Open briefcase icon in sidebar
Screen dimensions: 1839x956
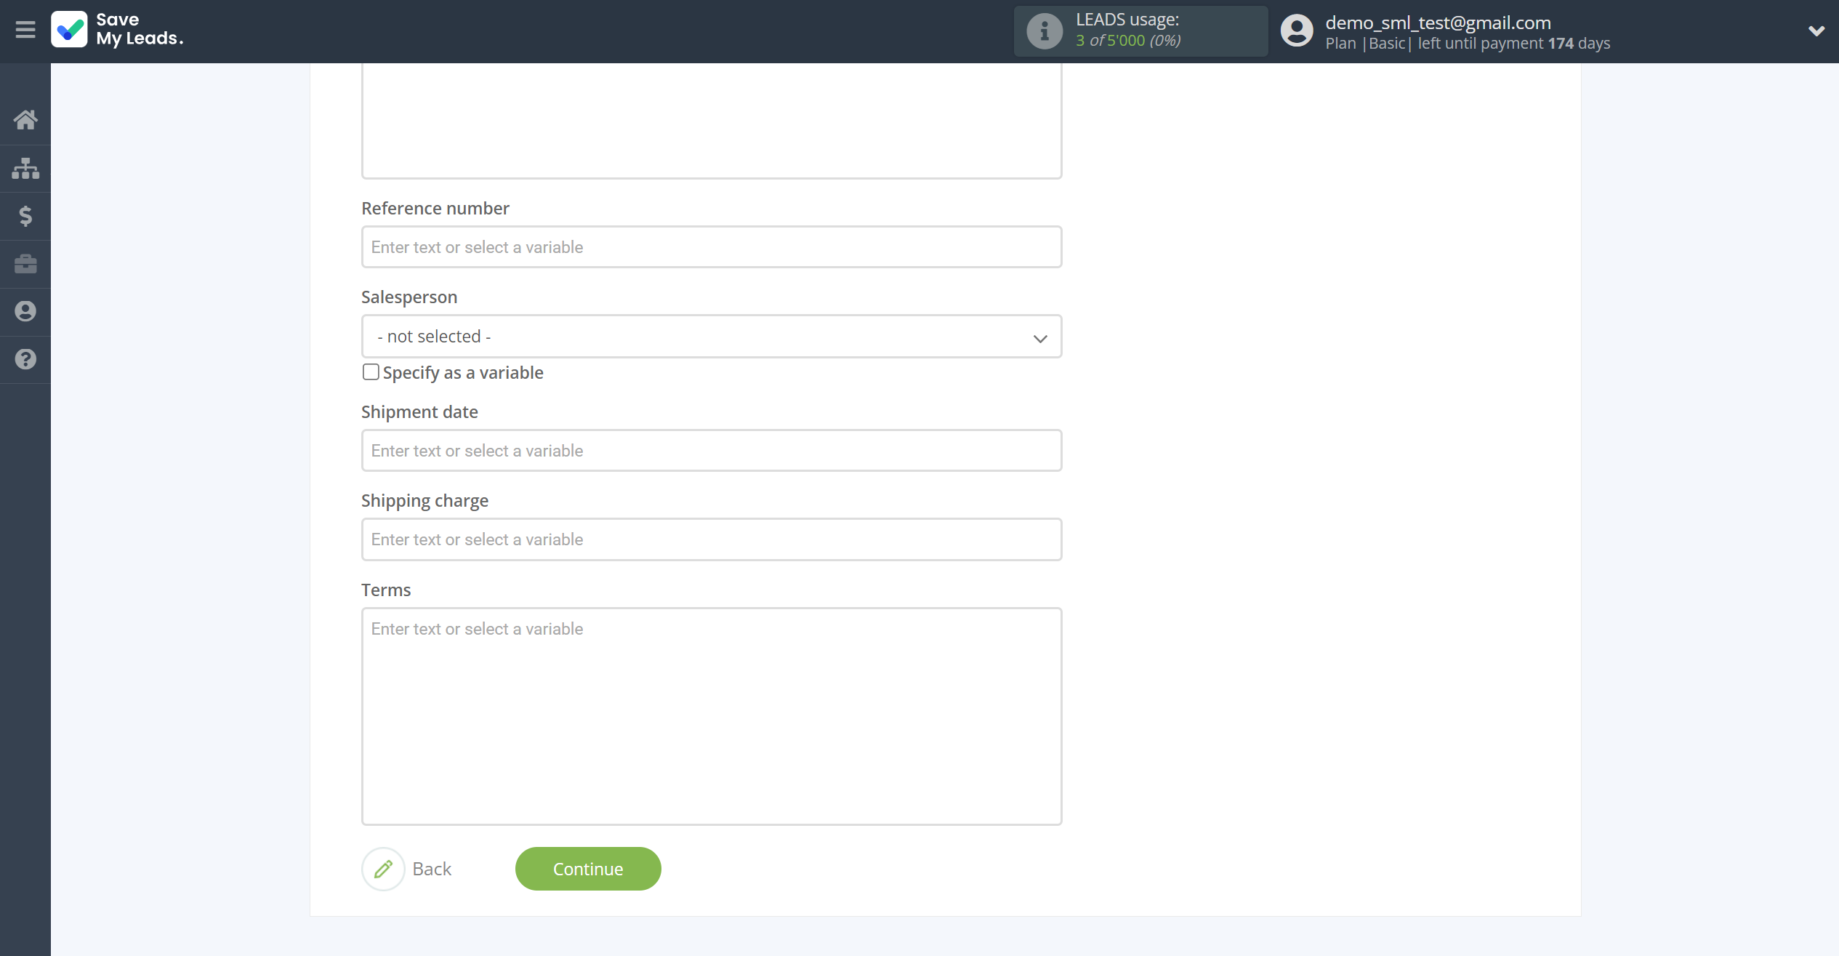pyautogui.click(x=25, y=264)
